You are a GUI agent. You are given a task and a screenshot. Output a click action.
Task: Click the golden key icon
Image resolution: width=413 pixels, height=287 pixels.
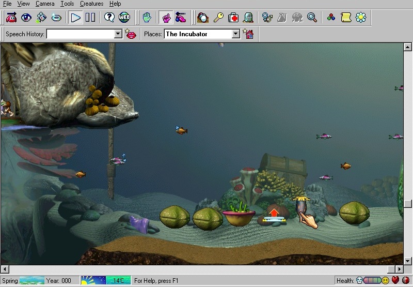[x=219, y=18]
